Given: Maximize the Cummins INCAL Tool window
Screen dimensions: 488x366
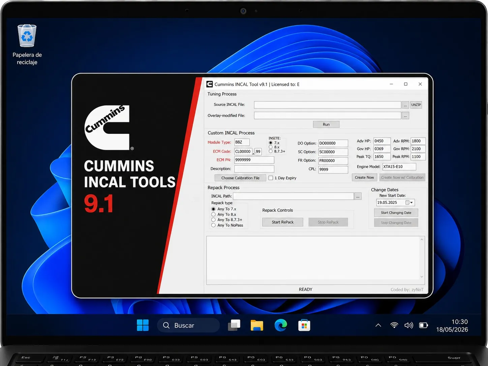Looking at the screenshot, I should [x=406, y=84].
